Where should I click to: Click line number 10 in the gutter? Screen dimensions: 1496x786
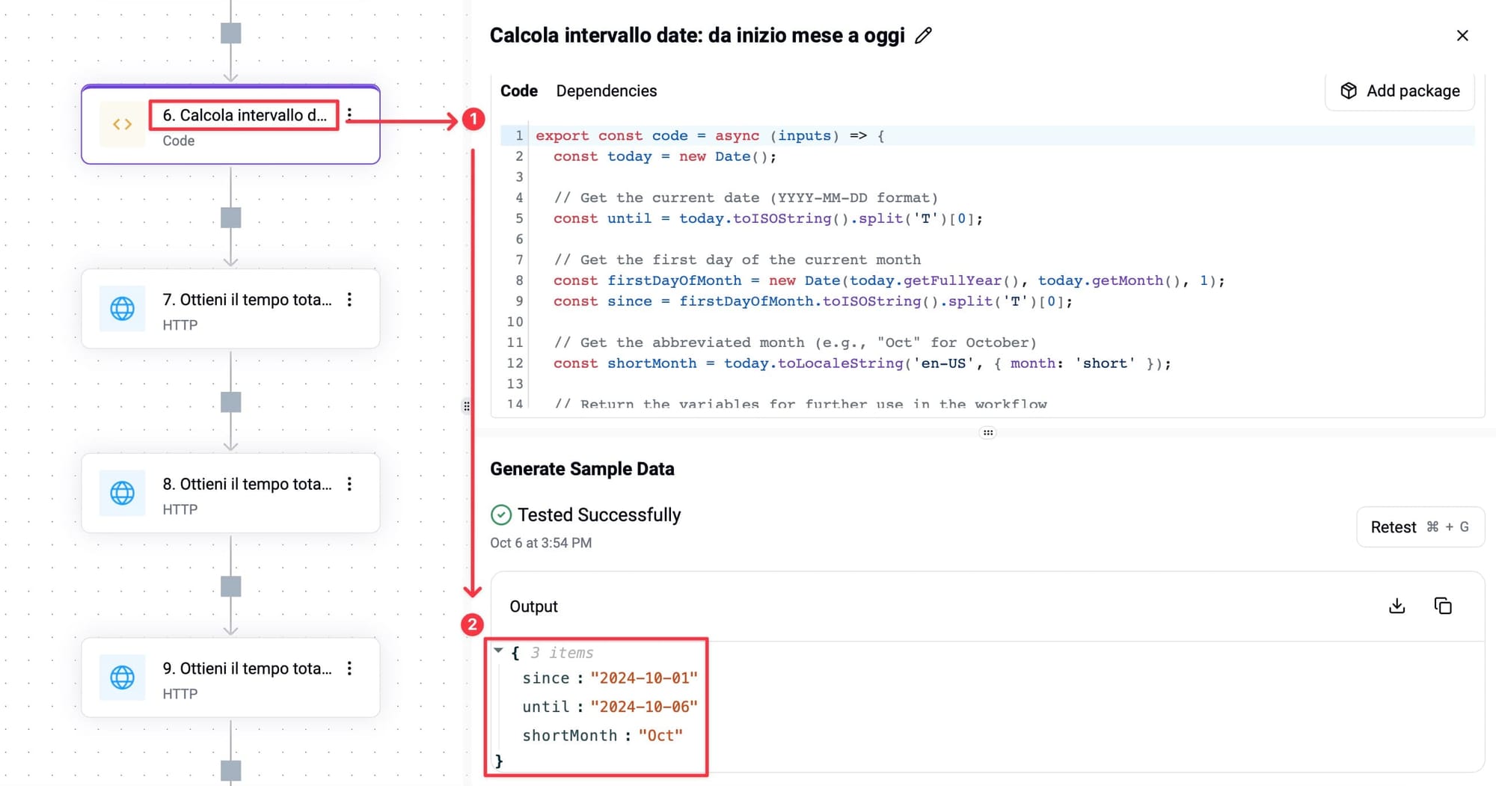pos(515,322)
